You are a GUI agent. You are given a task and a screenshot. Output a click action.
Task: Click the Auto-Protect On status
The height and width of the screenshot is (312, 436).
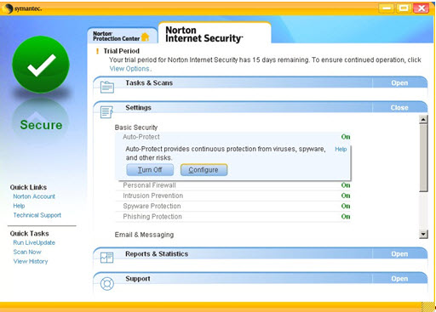tap(346, 137)
